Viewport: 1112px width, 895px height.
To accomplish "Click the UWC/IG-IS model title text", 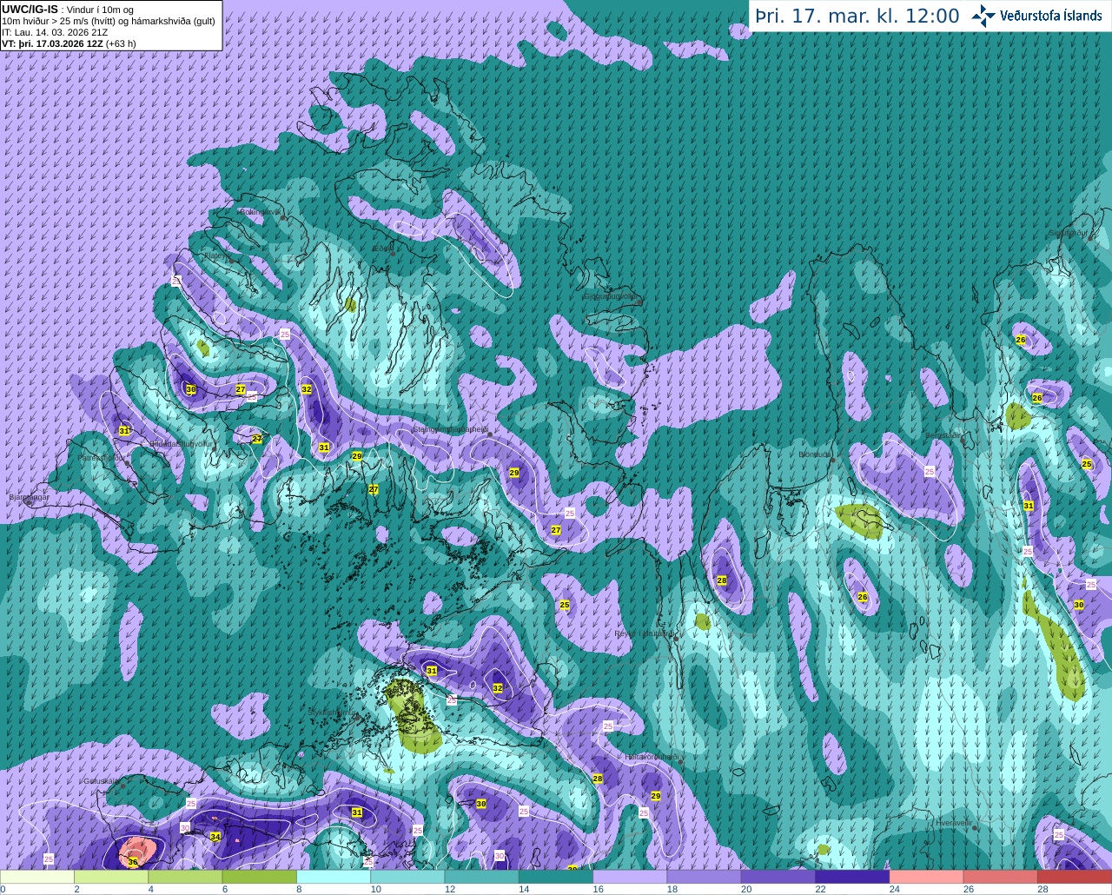I will (x=30, y=9).
